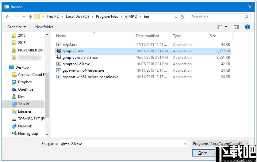Click the 5,377 KB size cell

[223, 51]
